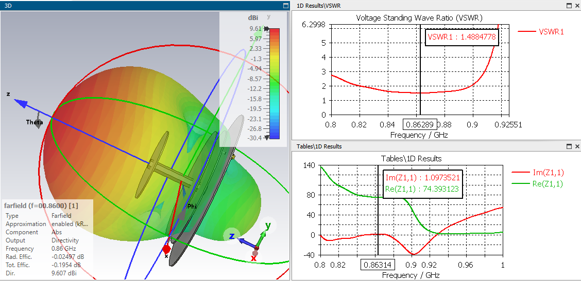Click the Theta angle label in 3D view

click(x=35, y=122)
